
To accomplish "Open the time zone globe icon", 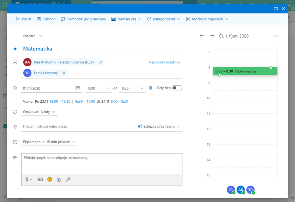I will (x=150, y=88).
